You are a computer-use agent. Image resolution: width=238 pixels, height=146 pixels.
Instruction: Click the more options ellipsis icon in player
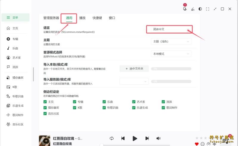203,144
